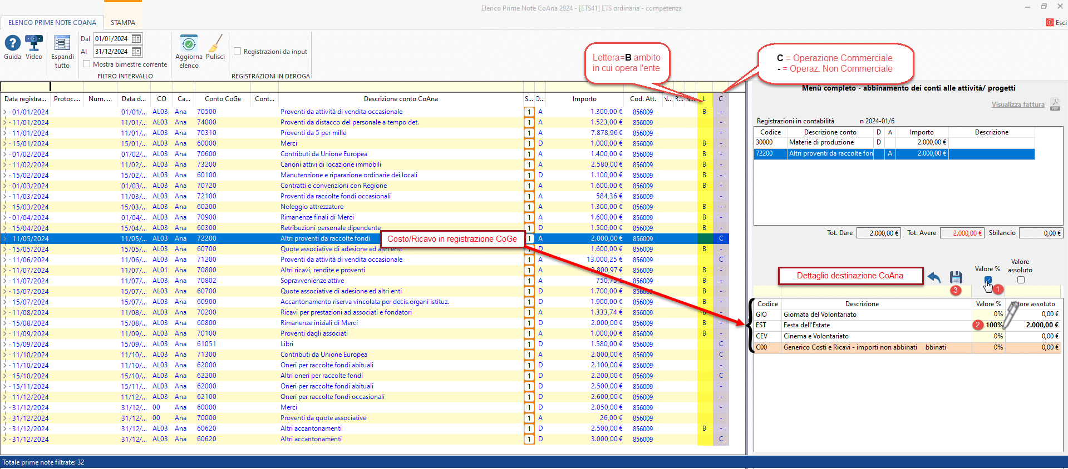1068x469 pixels.
Task: Click the blue undo arrow icon
Action: tap(934, 277)
